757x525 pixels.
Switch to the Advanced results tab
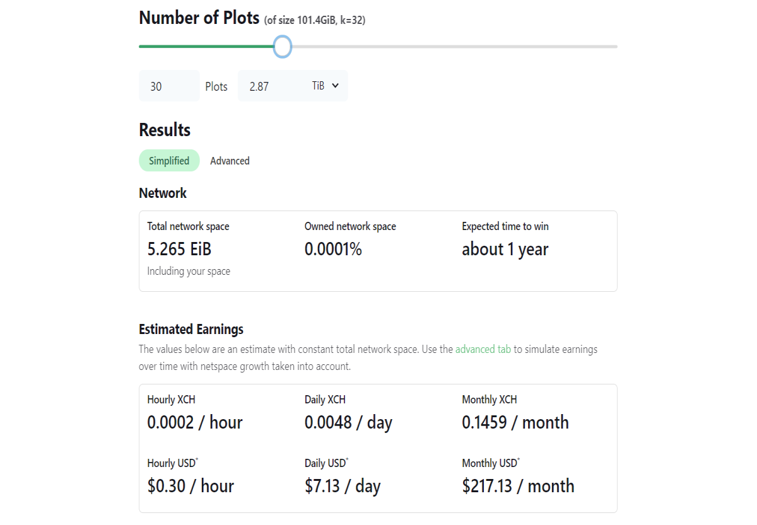click(230, 161)
